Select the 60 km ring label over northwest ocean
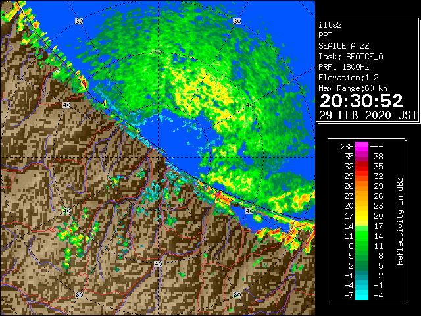The image size is (421, 316). [x=79, y=21]
